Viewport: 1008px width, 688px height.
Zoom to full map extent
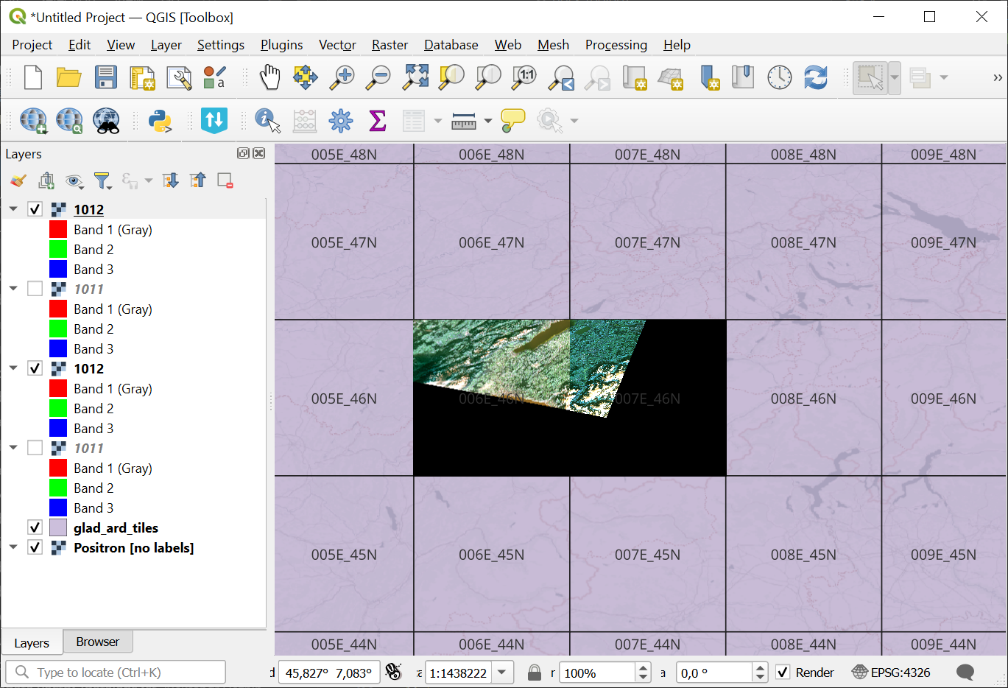[415, 77]
